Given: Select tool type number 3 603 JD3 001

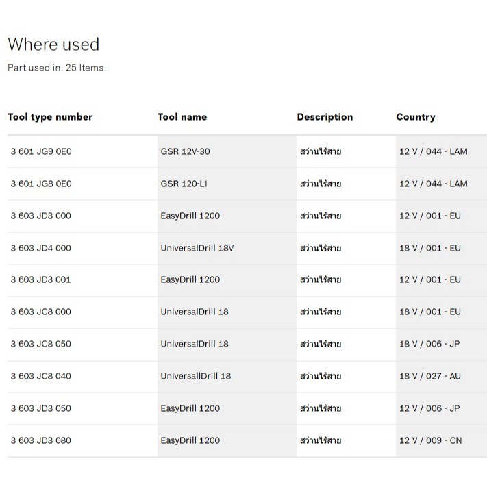Looking at the screenshot, I should pos(41,279).
